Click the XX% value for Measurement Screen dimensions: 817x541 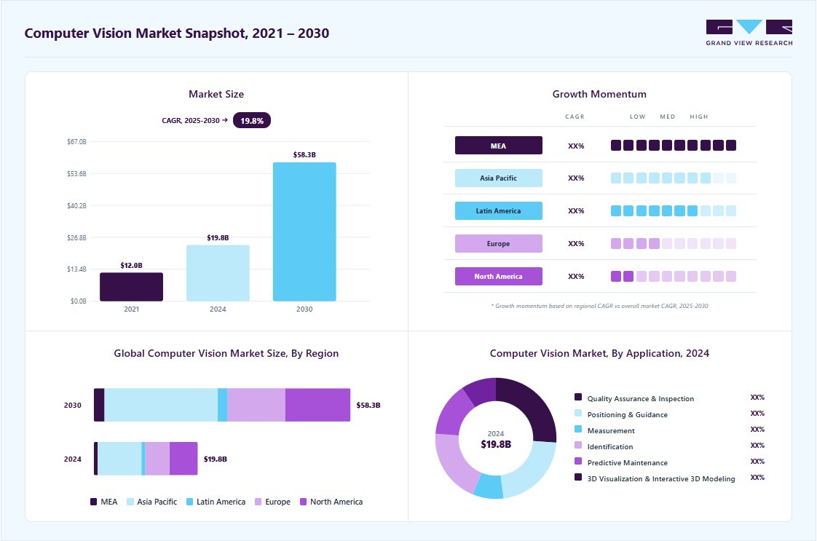(x=757, y=430)
